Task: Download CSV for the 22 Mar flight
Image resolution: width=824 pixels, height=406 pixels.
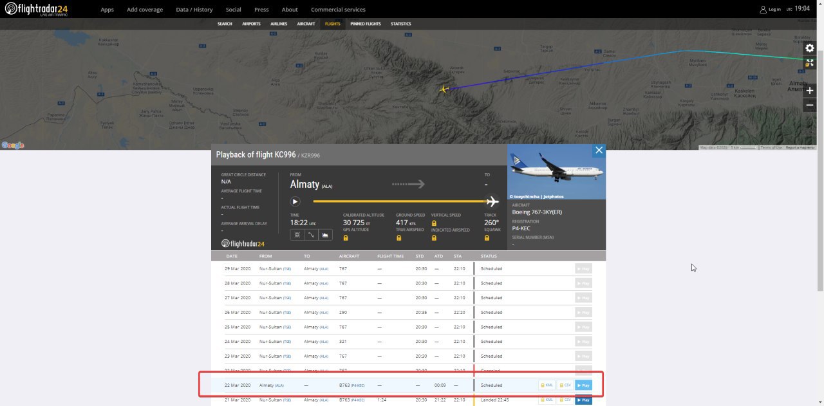Action: point(565,385)
